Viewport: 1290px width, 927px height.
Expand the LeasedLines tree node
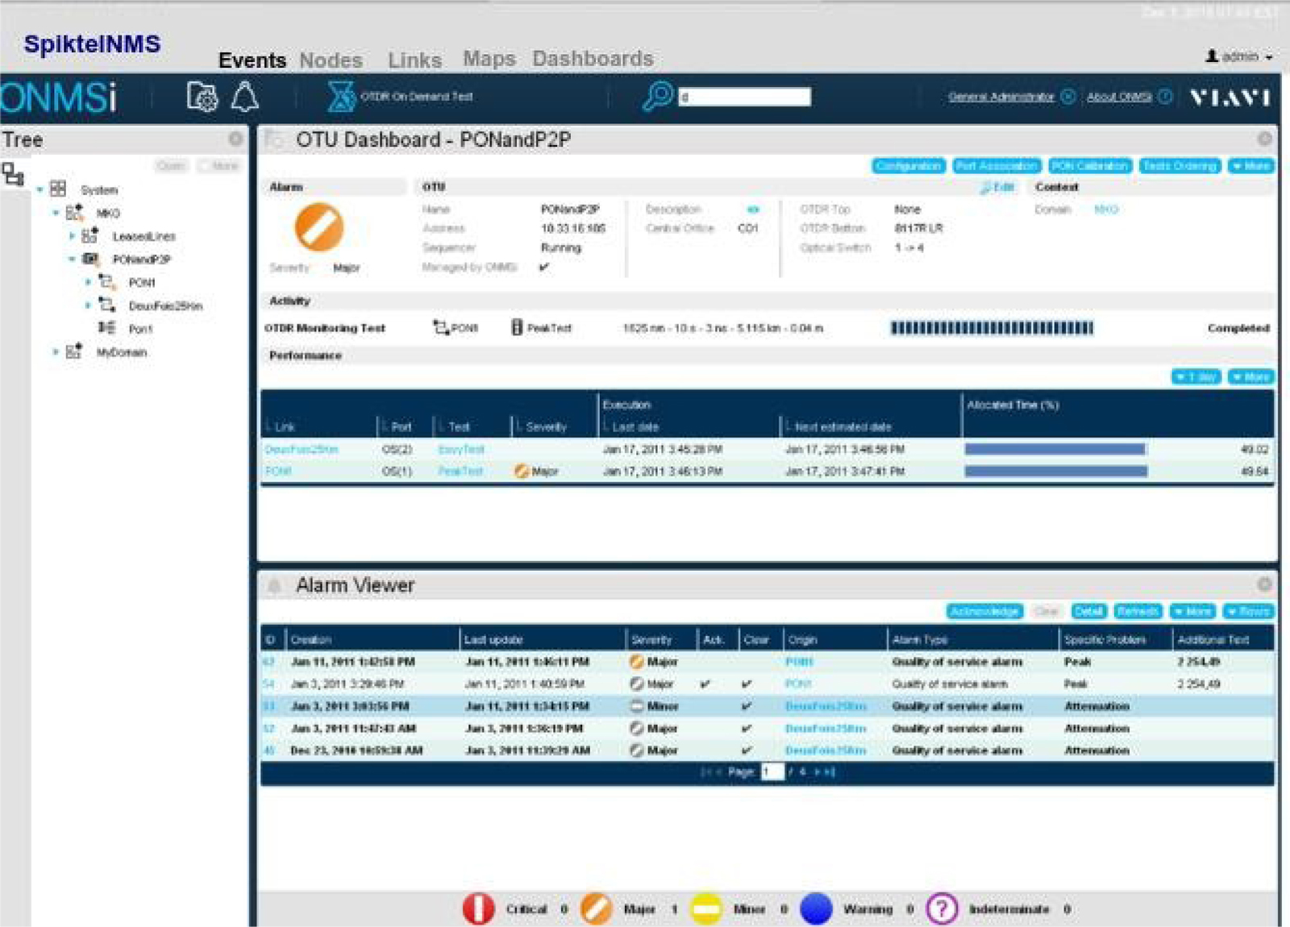coord(72,236)
